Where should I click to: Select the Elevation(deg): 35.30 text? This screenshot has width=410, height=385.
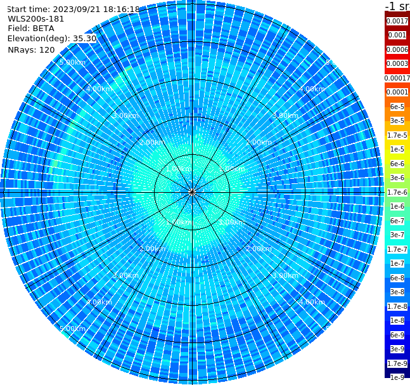point(52,39)
